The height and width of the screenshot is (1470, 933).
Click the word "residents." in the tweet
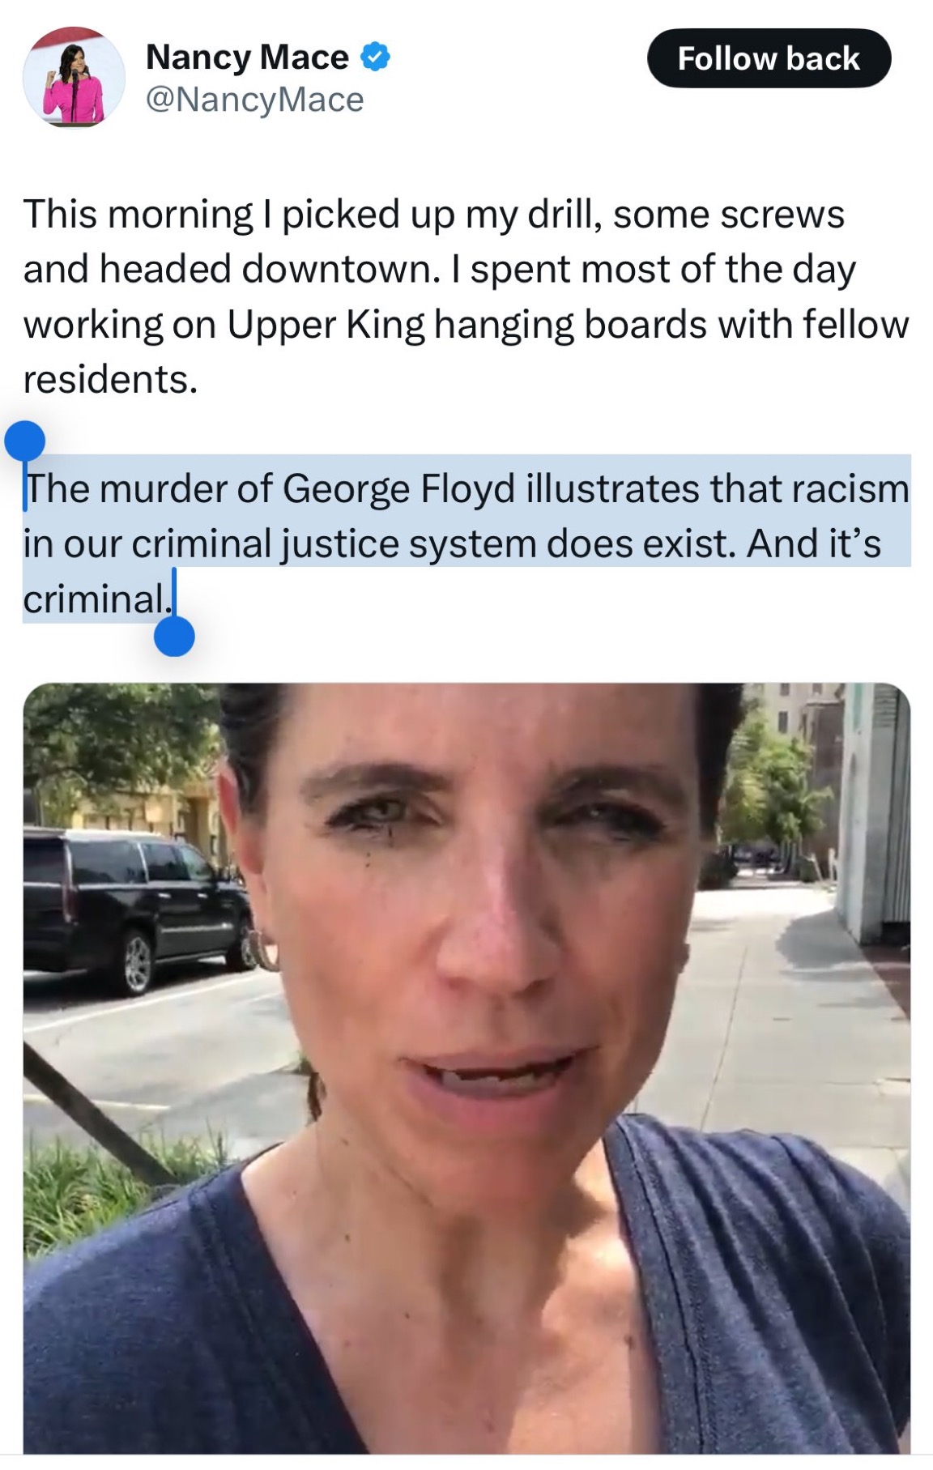tap(110, 379)
